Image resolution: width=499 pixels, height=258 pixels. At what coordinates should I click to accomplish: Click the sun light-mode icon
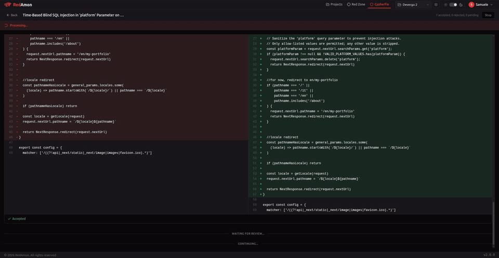pyautogui.click(x=445, y=5)
